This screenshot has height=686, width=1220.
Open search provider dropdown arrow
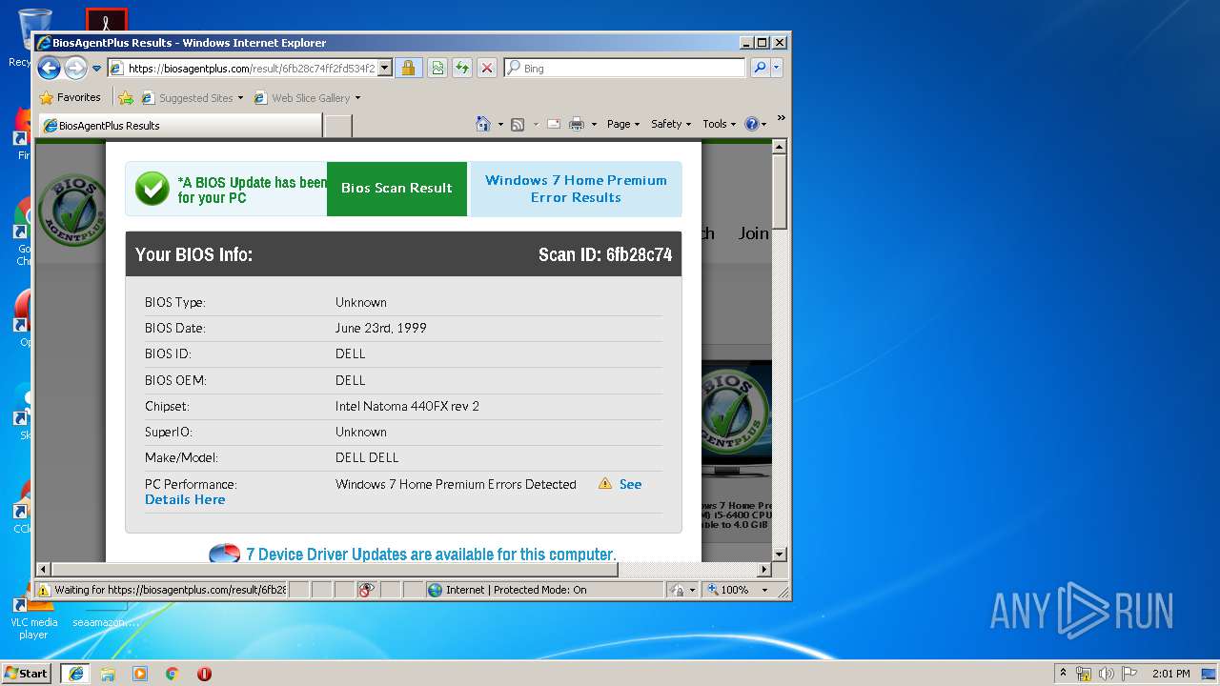click(x=777, y=68)
